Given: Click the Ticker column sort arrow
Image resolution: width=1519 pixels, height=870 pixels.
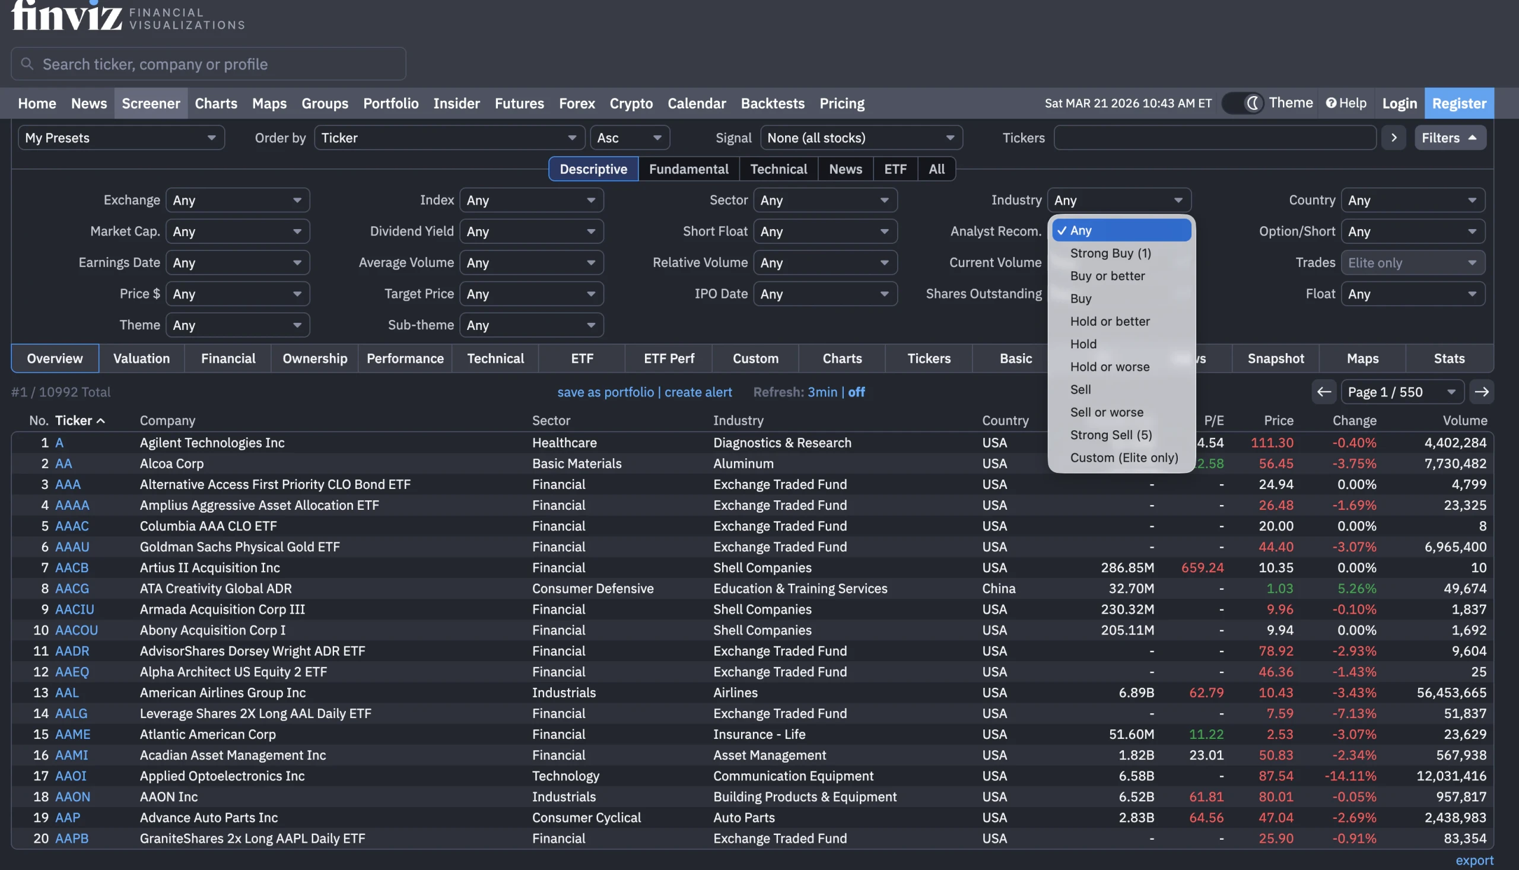Looking at the screenshot, I should pyautogui.click(x=101, y=421).
